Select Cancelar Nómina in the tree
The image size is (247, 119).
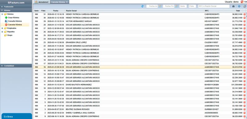(x=15, y=25)
